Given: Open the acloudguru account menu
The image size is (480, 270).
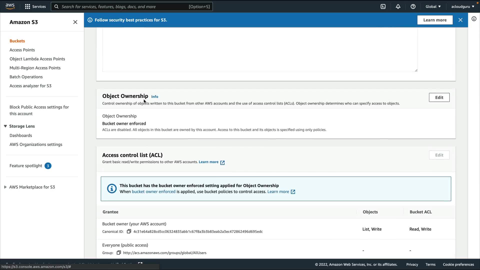Looking at the screenshot, I should pyautogui.click(x=462, y=6).
